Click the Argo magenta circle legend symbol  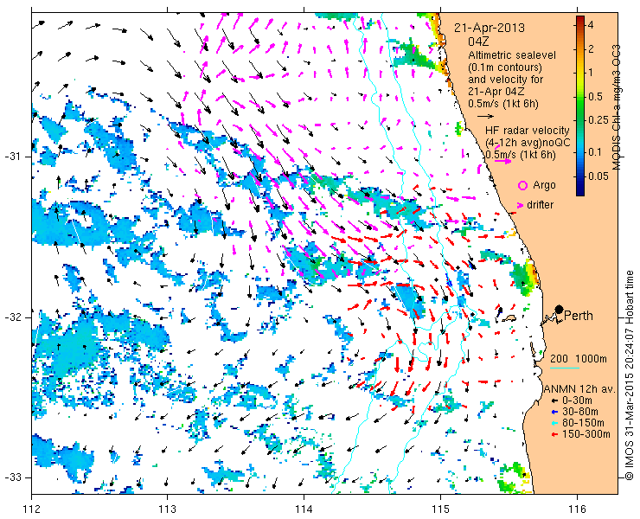click(x=522, y=185)
